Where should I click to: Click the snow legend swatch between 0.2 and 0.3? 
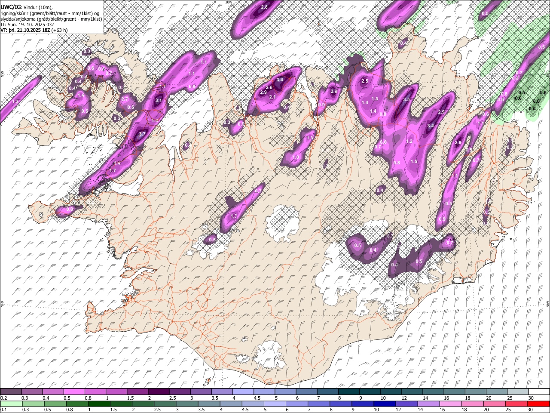[11, 391]
